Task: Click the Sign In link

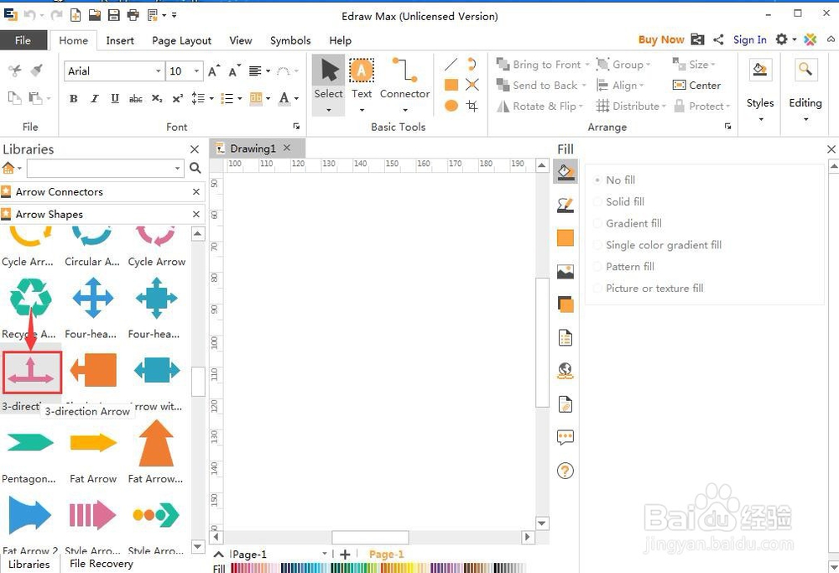Action: (749, 39)
